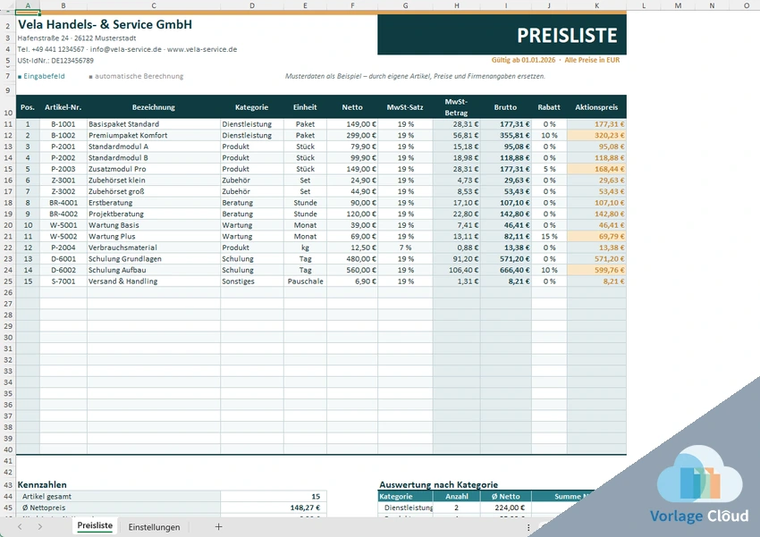Select the Ø Nettopreis value 148,27 €
Viewport: 760px width, 537px height.
[x=274, y=508]
